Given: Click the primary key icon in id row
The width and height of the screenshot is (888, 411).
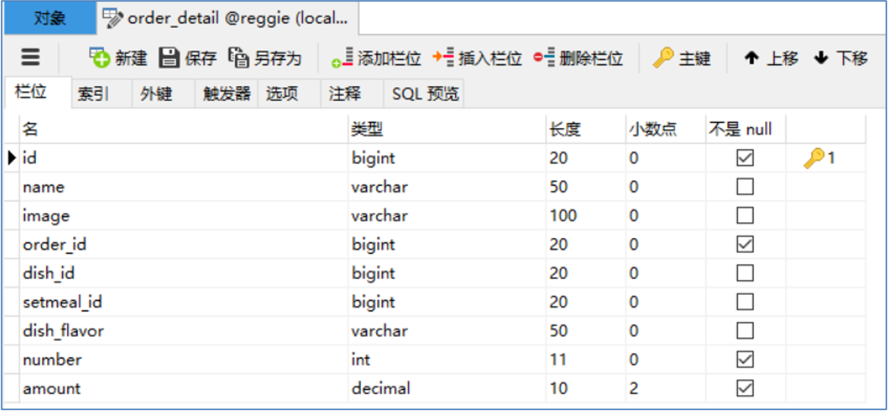Looking at the screenshot, I should coord(814,158).
